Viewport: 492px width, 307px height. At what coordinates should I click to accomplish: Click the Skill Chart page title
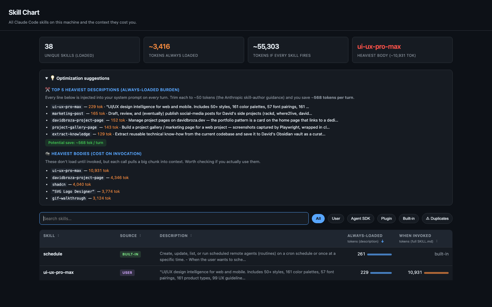[x=24, y=13]
